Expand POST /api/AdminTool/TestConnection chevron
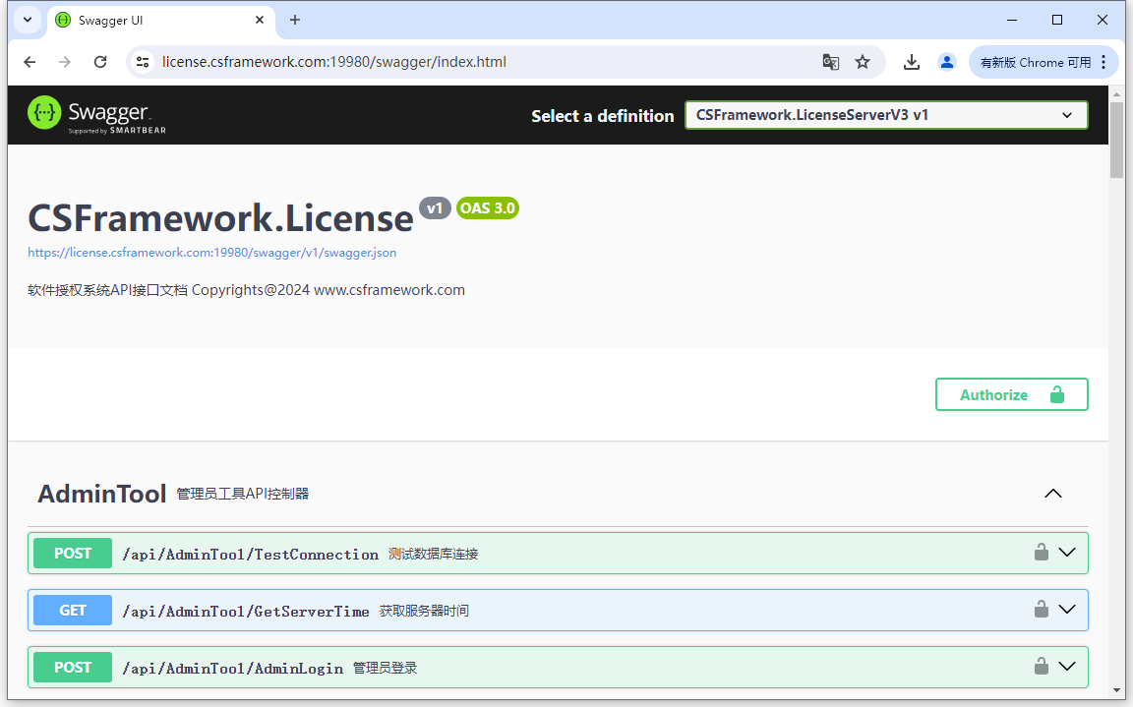 [1067, 554]
